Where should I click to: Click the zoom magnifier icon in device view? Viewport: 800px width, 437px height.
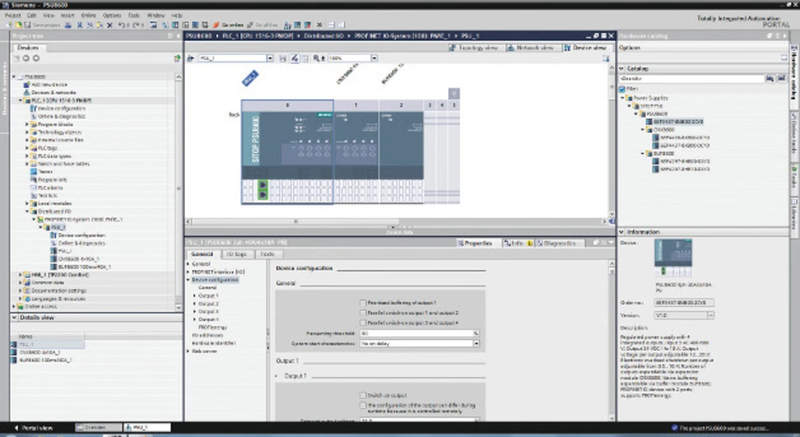(x=316, y=58)
